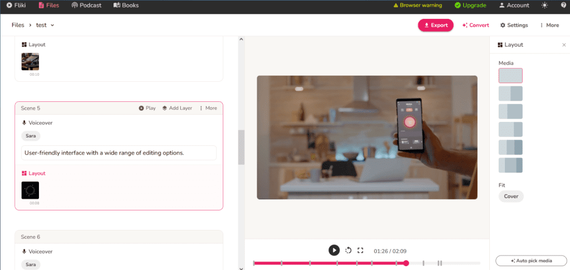
Task: Change Scene 6 voice Sara
Action: coord(31,264)
